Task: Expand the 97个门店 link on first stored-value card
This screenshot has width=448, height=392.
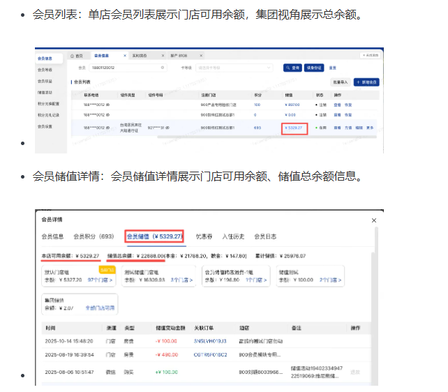Action: 100,279
